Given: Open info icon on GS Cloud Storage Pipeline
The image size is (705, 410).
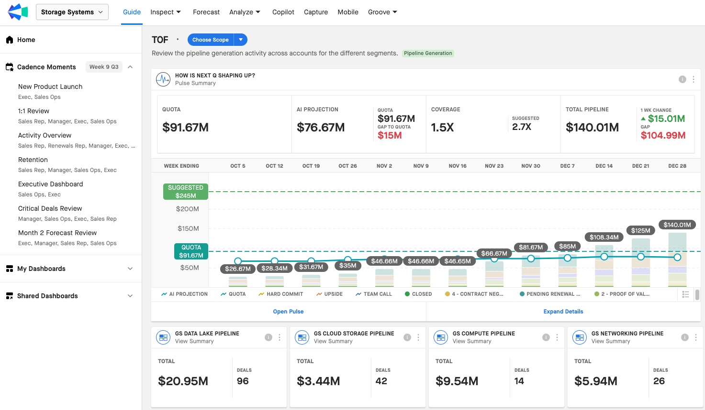Looking at the screenshot, I should [x=407, y=337].
